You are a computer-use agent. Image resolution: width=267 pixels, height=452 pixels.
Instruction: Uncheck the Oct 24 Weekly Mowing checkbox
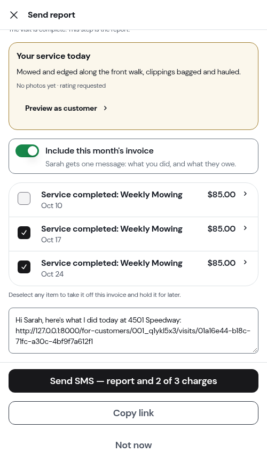(24, 267)
